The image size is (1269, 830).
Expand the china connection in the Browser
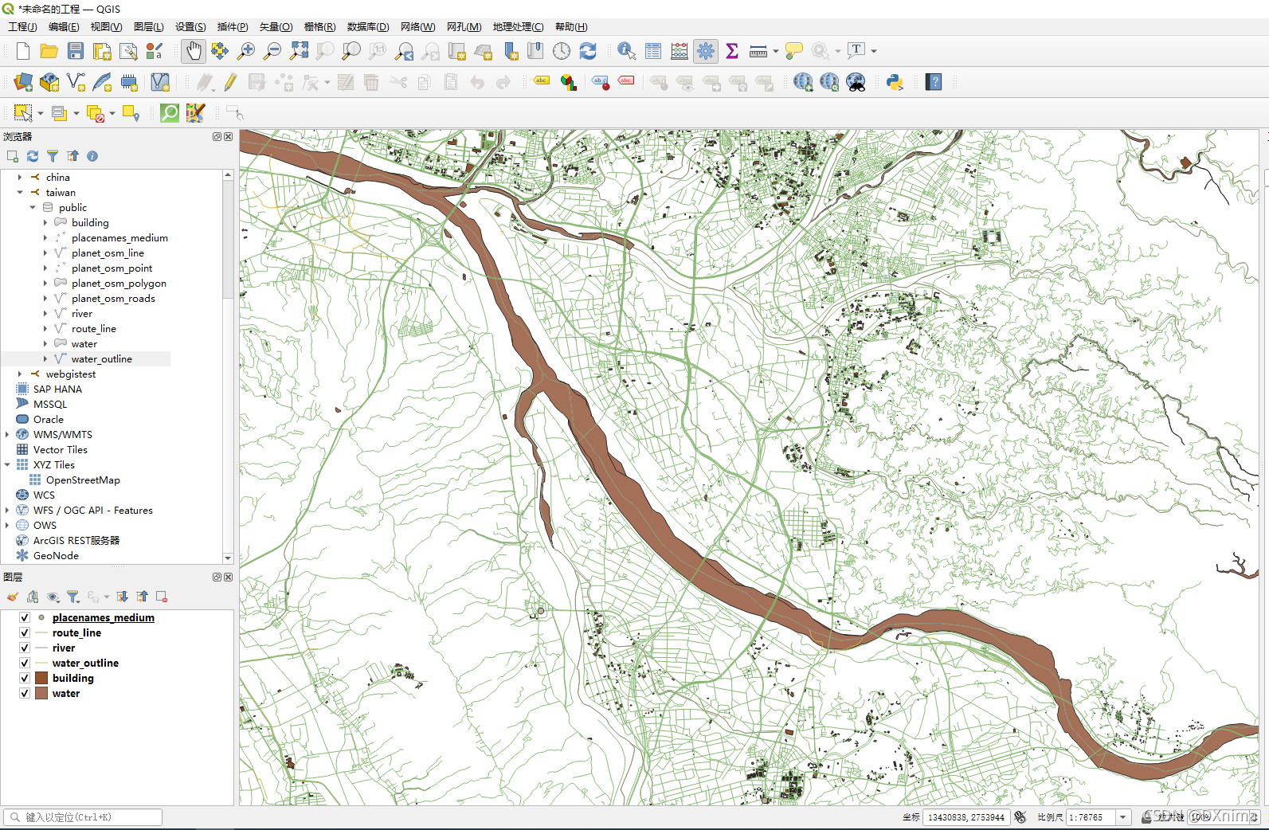[20, 178]
